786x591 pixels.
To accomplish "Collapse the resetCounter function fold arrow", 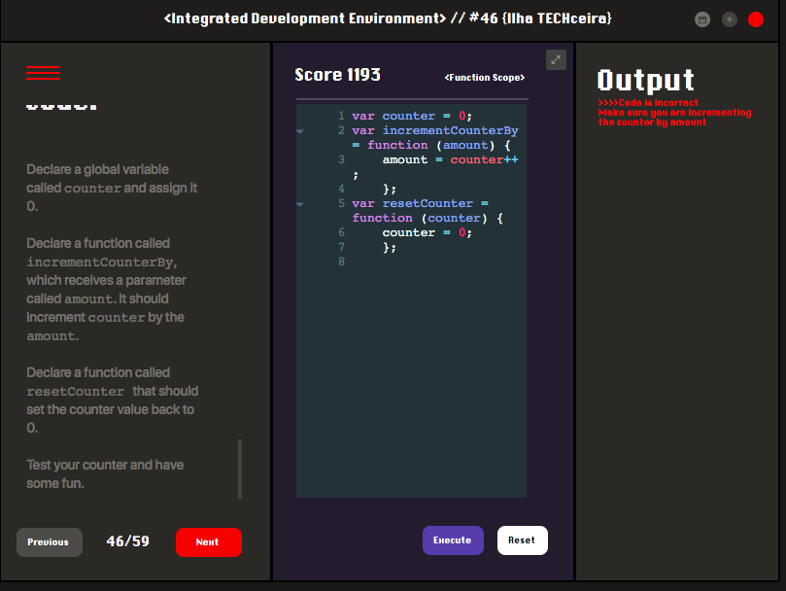I will (x=300, y=204).
